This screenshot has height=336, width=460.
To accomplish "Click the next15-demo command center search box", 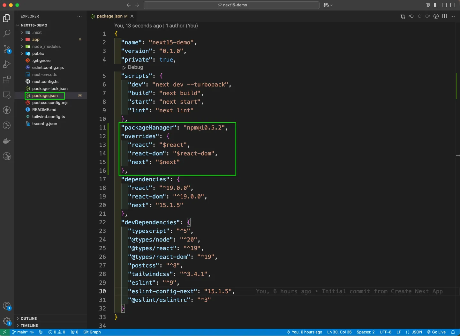I will coord(231,5).
